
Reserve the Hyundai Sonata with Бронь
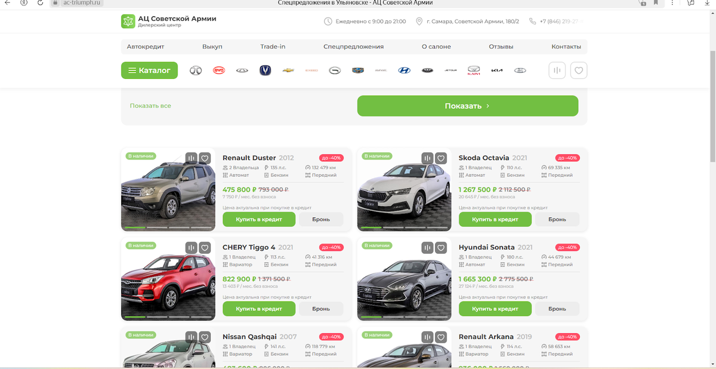(x=557, y=309)
